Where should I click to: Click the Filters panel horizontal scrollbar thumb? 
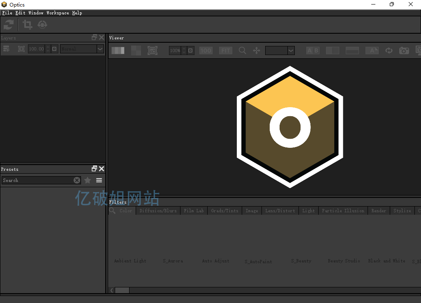[x=122, y=290]
